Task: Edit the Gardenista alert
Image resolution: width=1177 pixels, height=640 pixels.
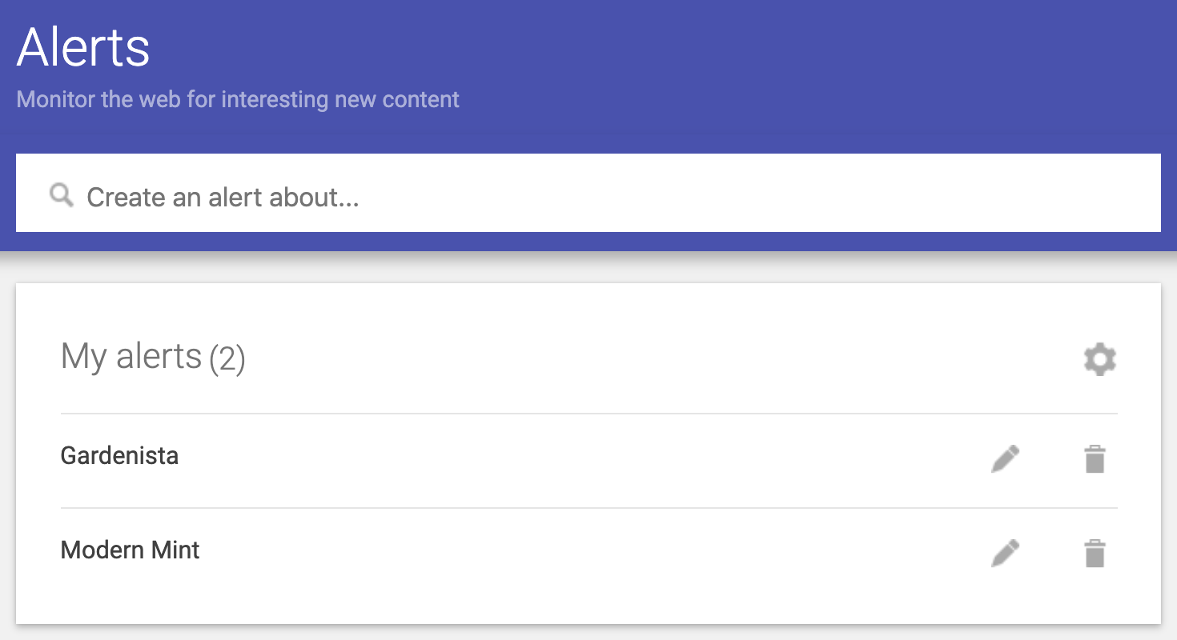Action: click(x=1005, y=459)
